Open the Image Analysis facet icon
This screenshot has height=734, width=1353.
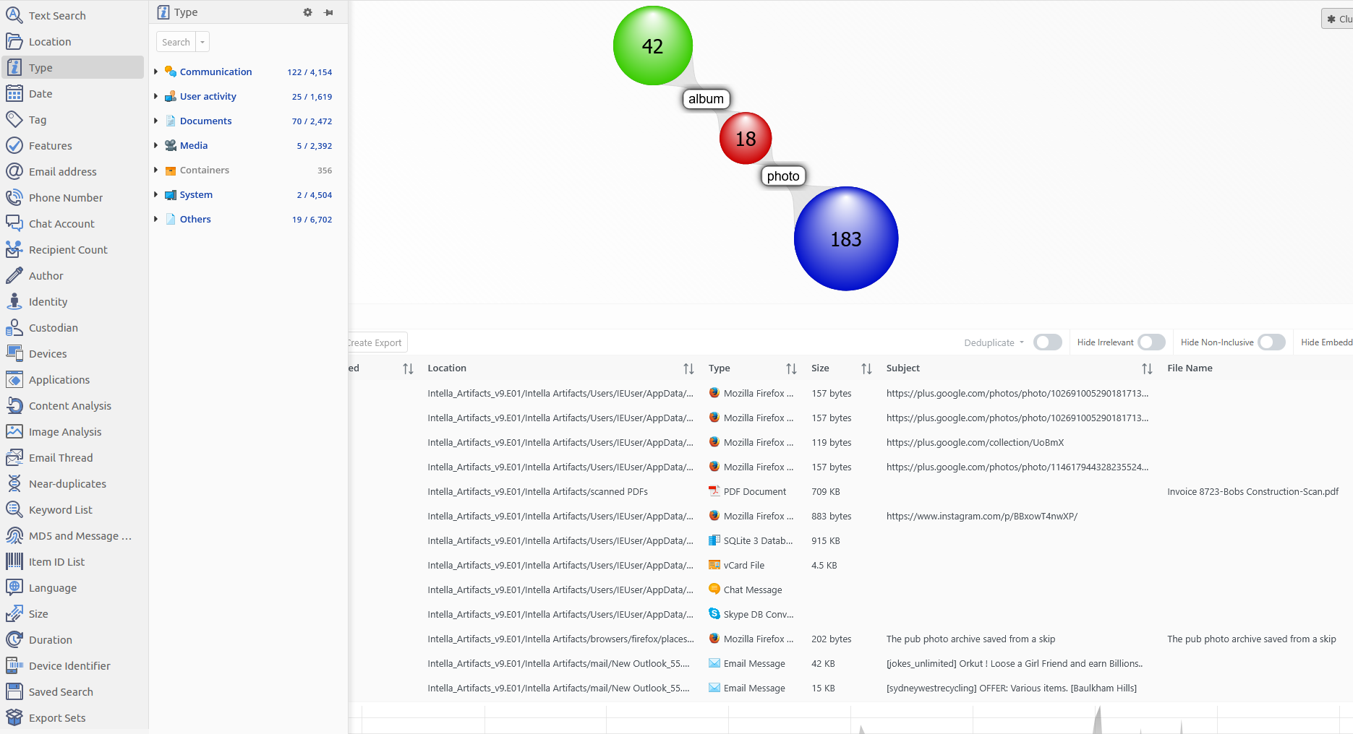14,431
